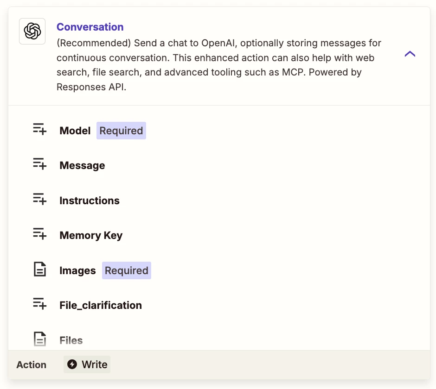Select the Instructions field label
436x389 pixels.
click(x=90, y=201)
